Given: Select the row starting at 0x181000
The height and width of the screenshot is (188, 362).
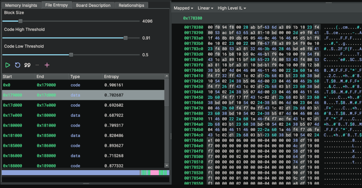Looking at the screenshot, I should pyautogui.click(x=83, y=136).
